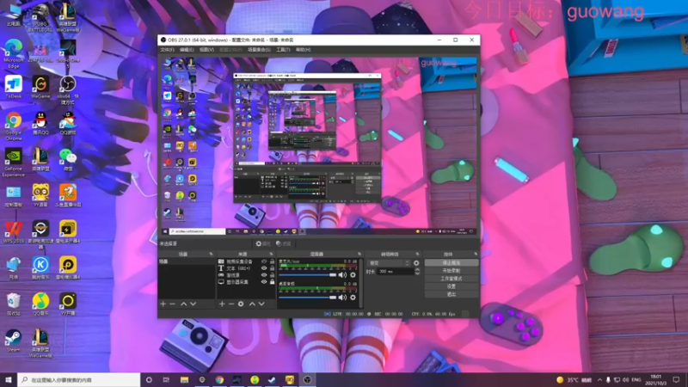Open the transition type dropdown (渐变)
Image resolution: width=688 pixels, height=387 pixels.
pos(390,263)
